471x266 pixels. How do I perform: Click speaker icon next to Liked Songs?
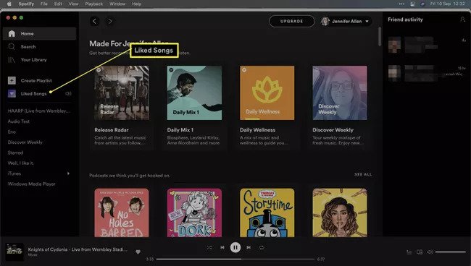68,93
